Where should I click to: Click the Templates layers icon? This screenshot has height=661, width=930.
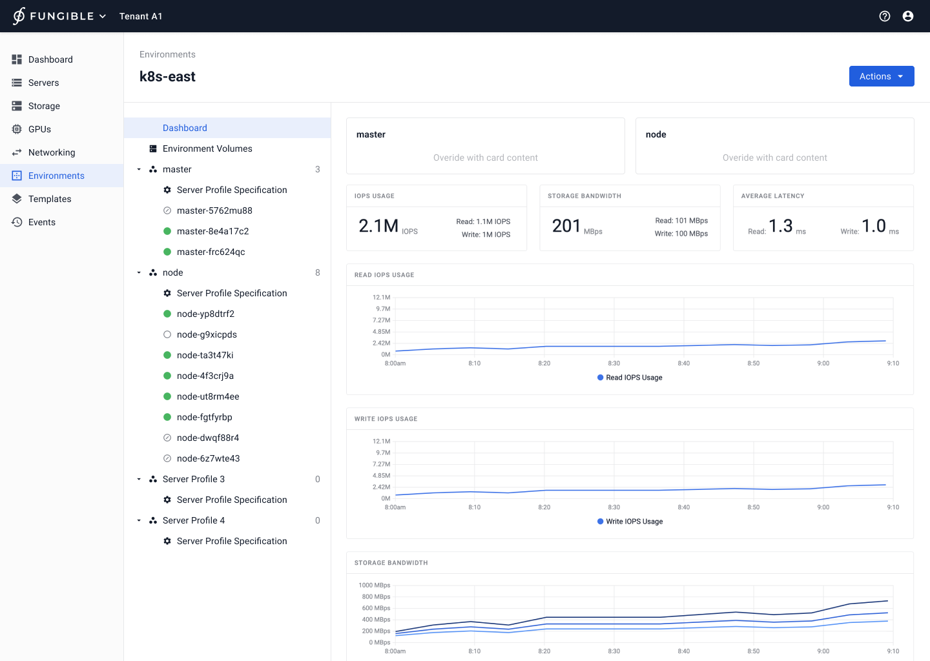(x=17, y=199)
